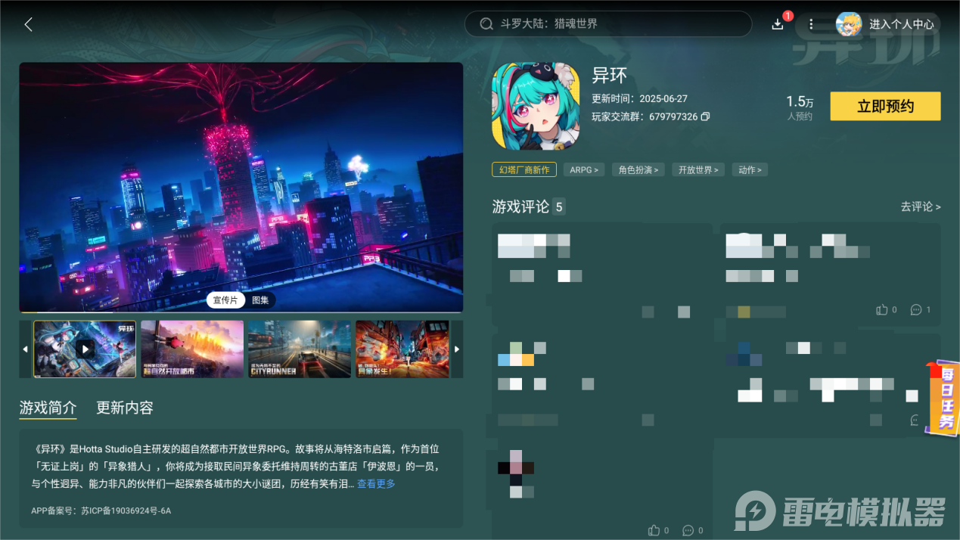Viewport: 960px width, 540px height.
Task: Switch to 宣传片 view under the video
Action: pos(226,300)
